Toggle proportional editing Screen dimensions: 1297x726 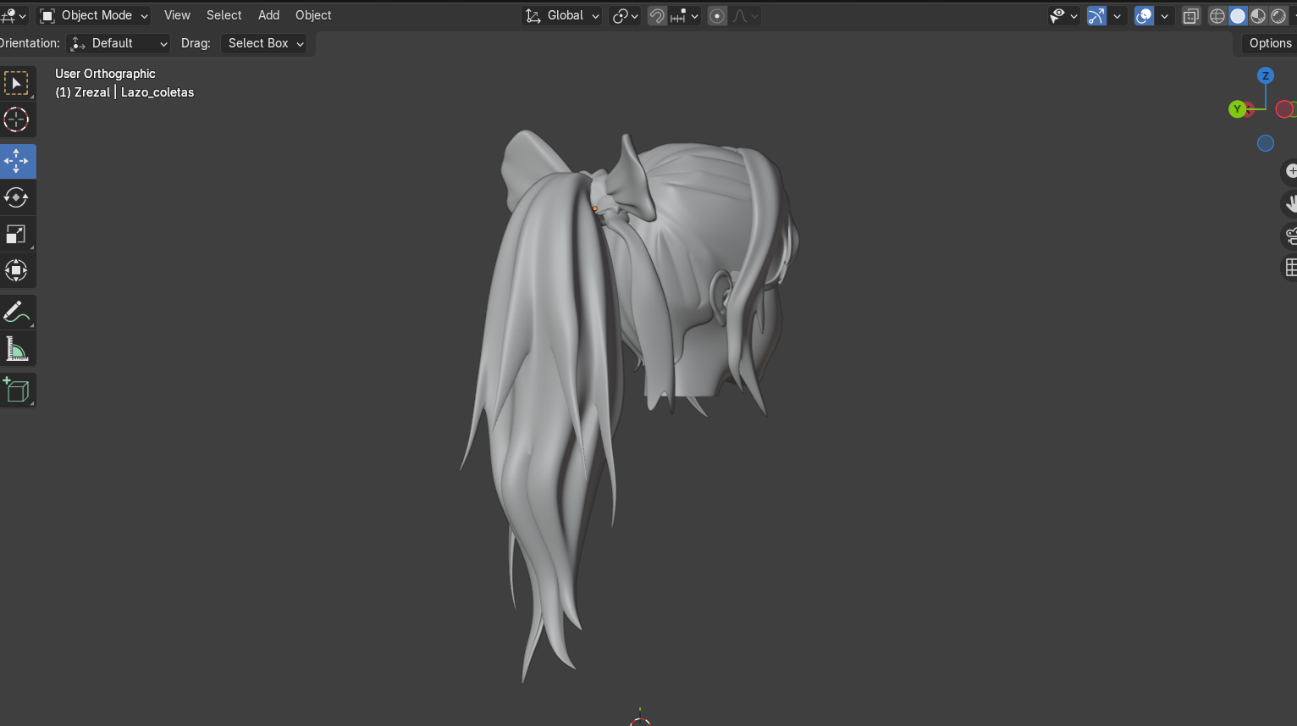[x=717, y=15]
